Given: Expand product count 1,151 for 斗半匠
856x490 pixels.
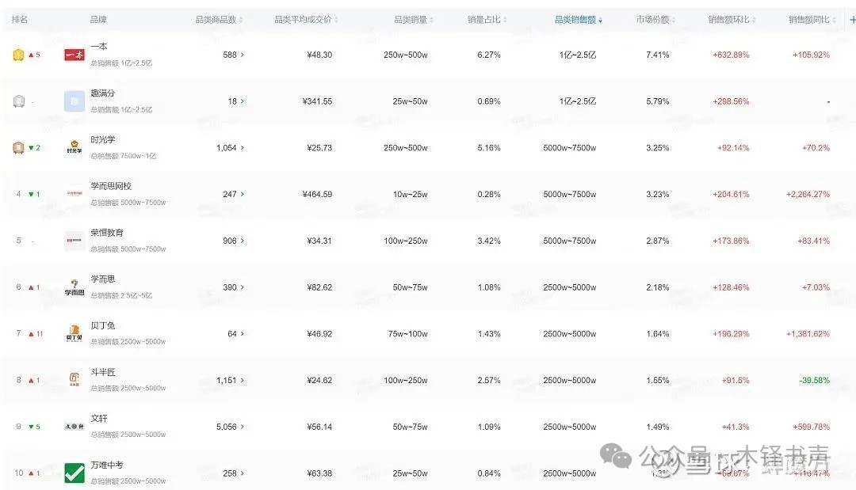Looking at the screenshot, I should [x=231, y=381].
